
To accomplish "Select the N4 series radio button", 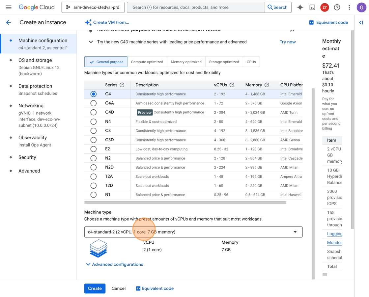I will pos(94,121).
